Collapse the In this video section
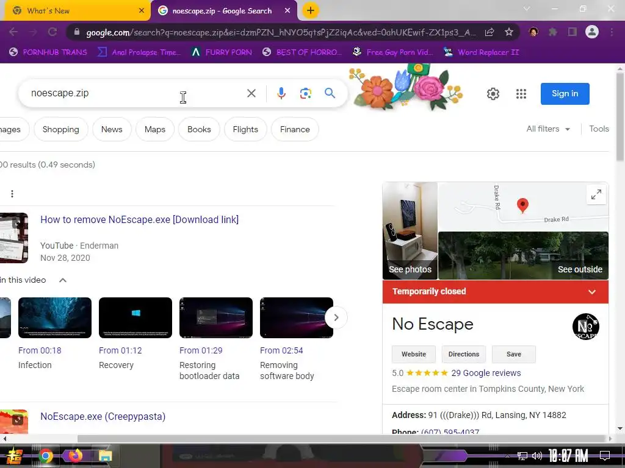The height and width of the screenshot is (468, 625). point(63,280)
